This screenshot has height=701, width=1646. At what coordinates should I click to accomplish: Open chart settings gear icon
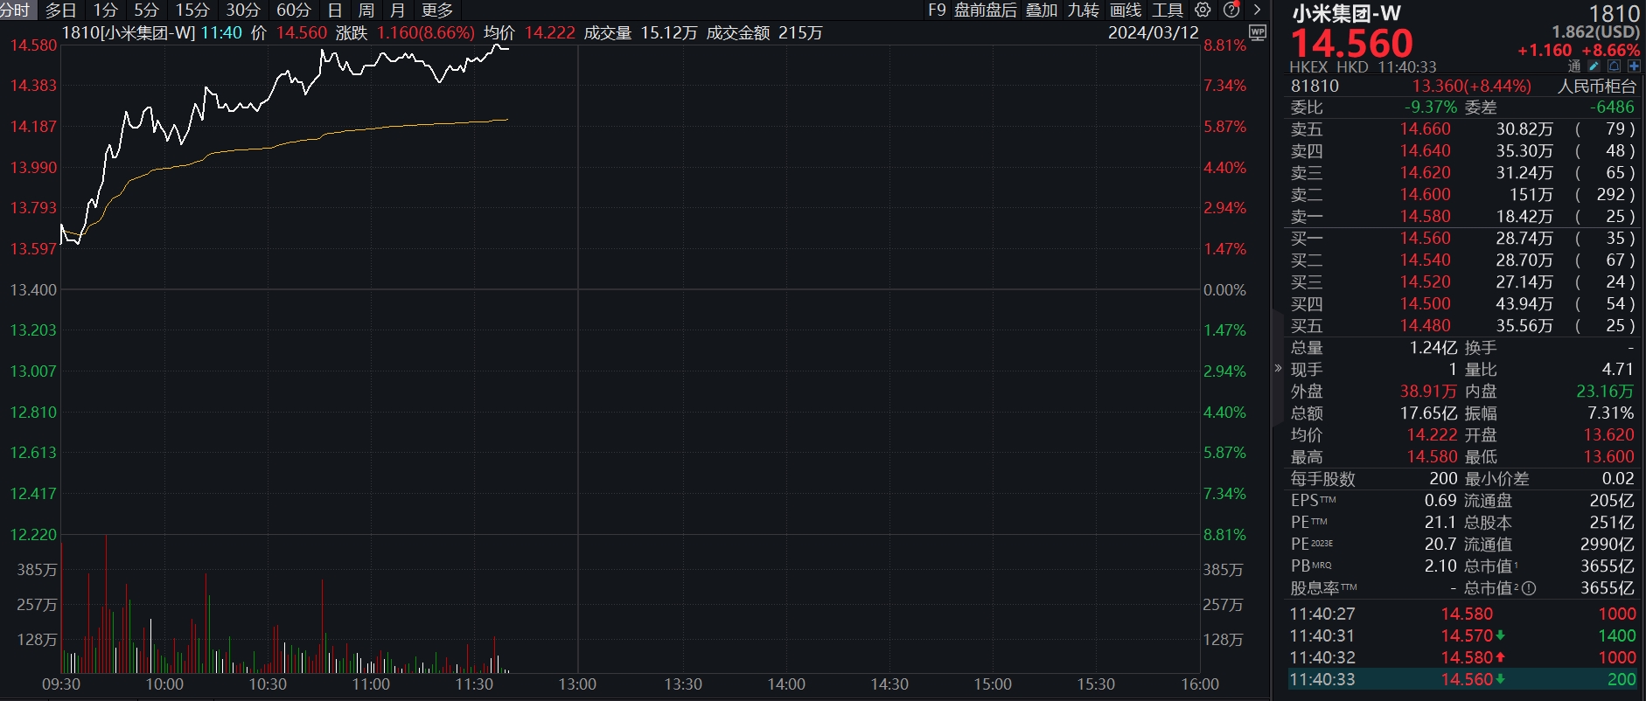tap(1203, 10)
